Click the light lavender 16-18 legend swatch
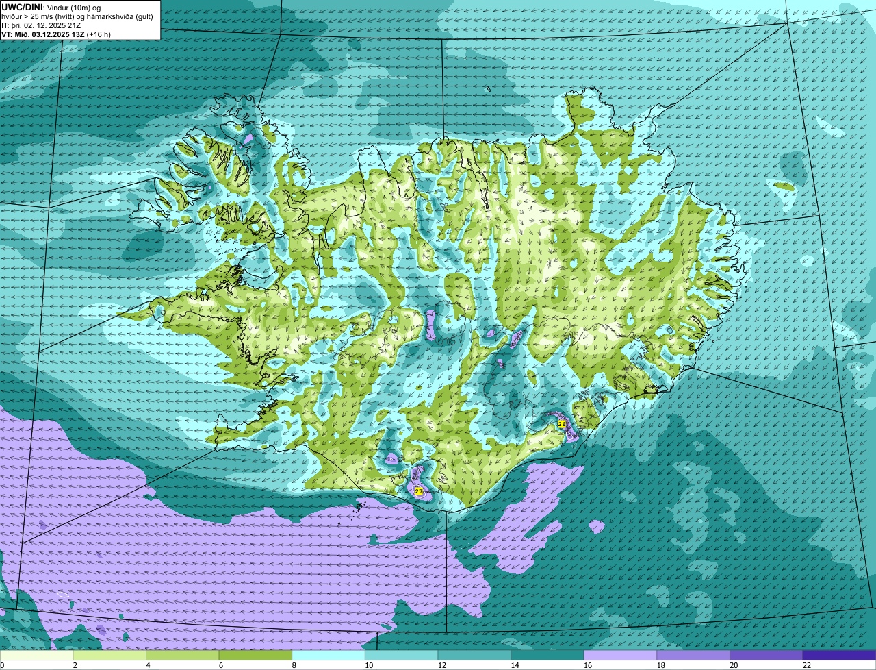Screen dimensions: 876x670 coord(621,655)
